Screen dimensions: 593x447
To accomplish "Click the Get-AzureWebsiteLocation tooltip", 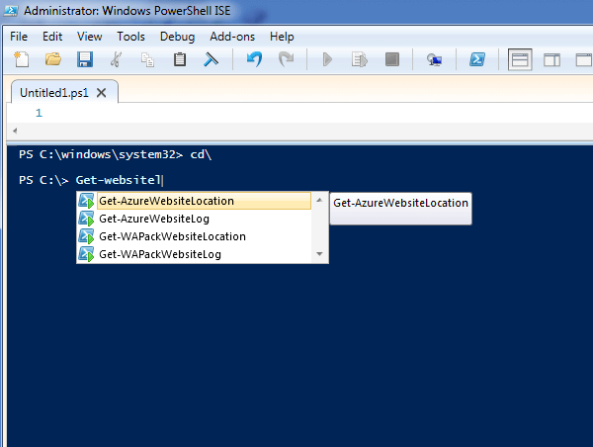I will point(401,209).
